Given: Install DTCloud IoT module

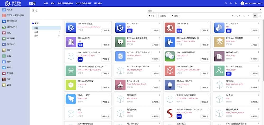Looking at the screenshot, I should (x=130, y=31).
